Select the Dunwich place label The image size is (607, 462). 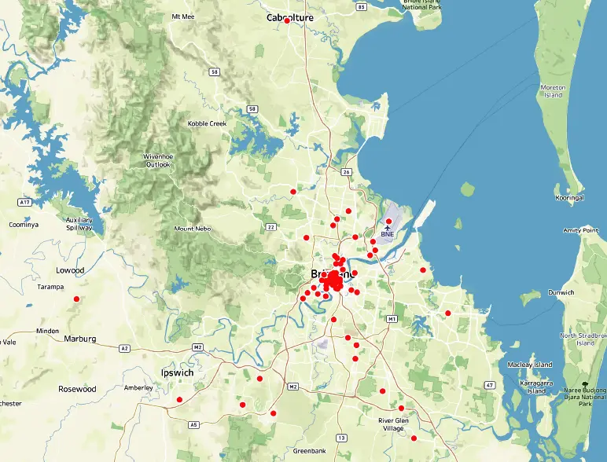point(561,292)
